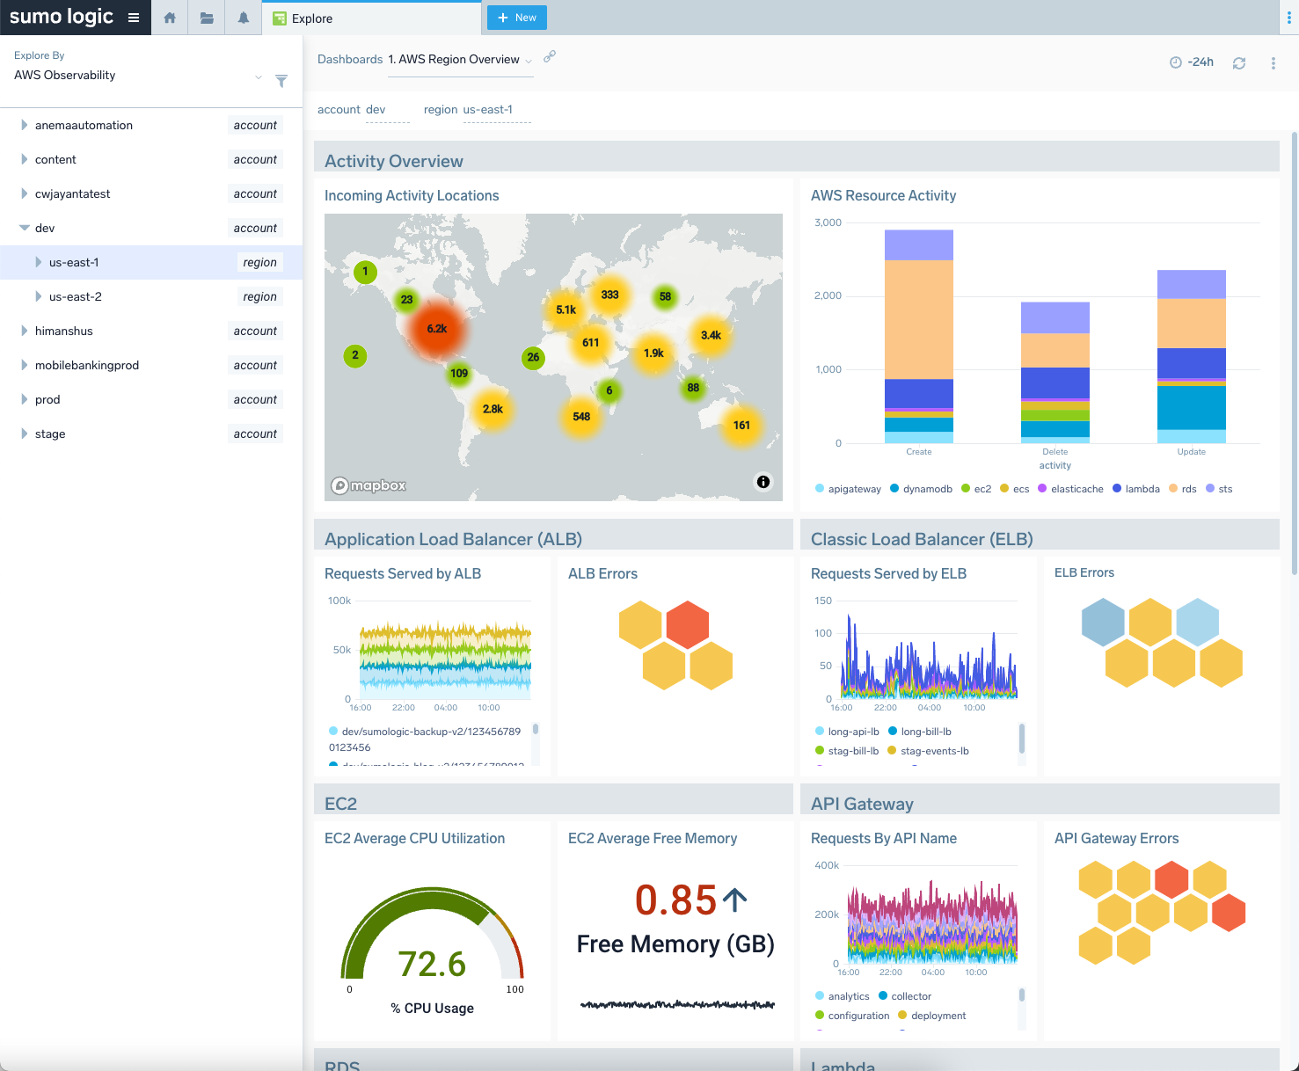Click the map info icon
Viewport: 1299px width, 1071px height.
763,481
